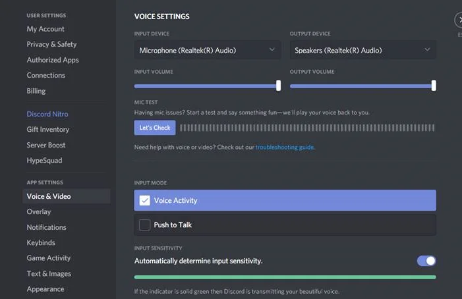462x299 pixels.
Task: Select HypeSquad in the sidebar
Action: [x=44, y=160]
